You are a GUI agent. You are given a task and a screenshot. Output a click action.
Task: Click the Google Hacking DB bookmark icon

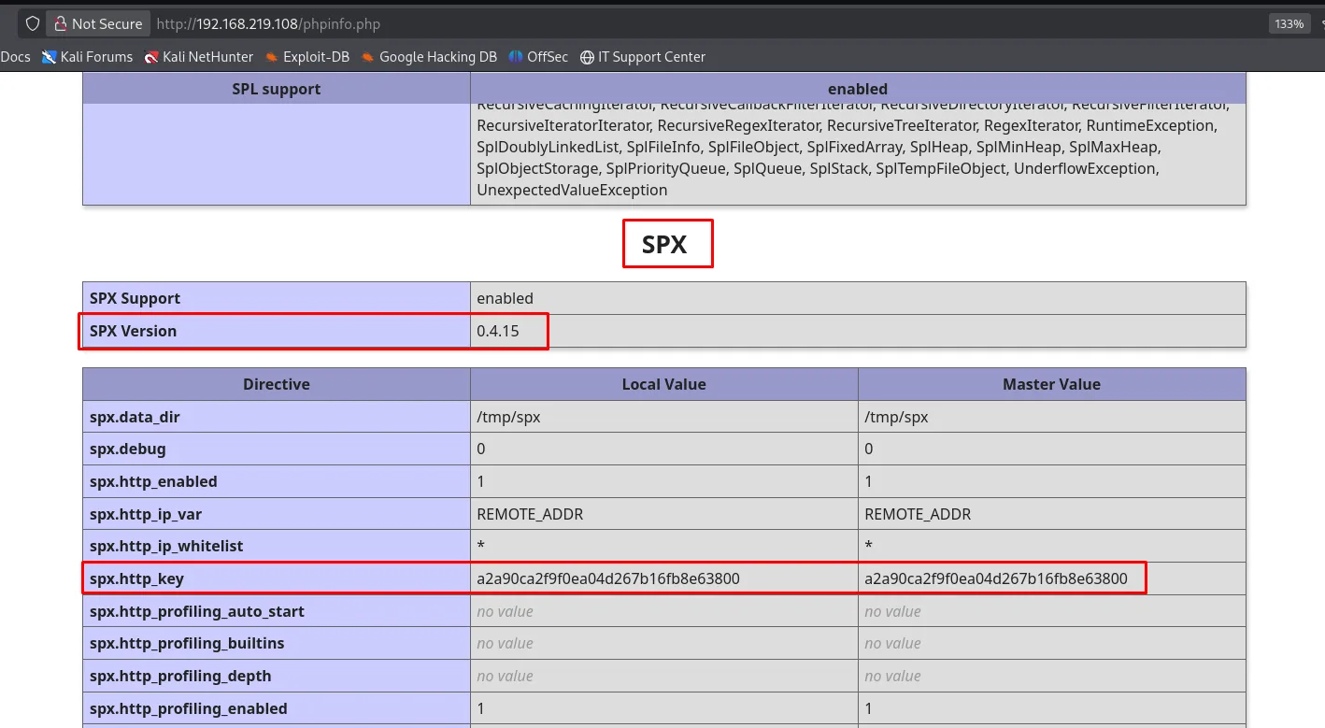point(368,57)
